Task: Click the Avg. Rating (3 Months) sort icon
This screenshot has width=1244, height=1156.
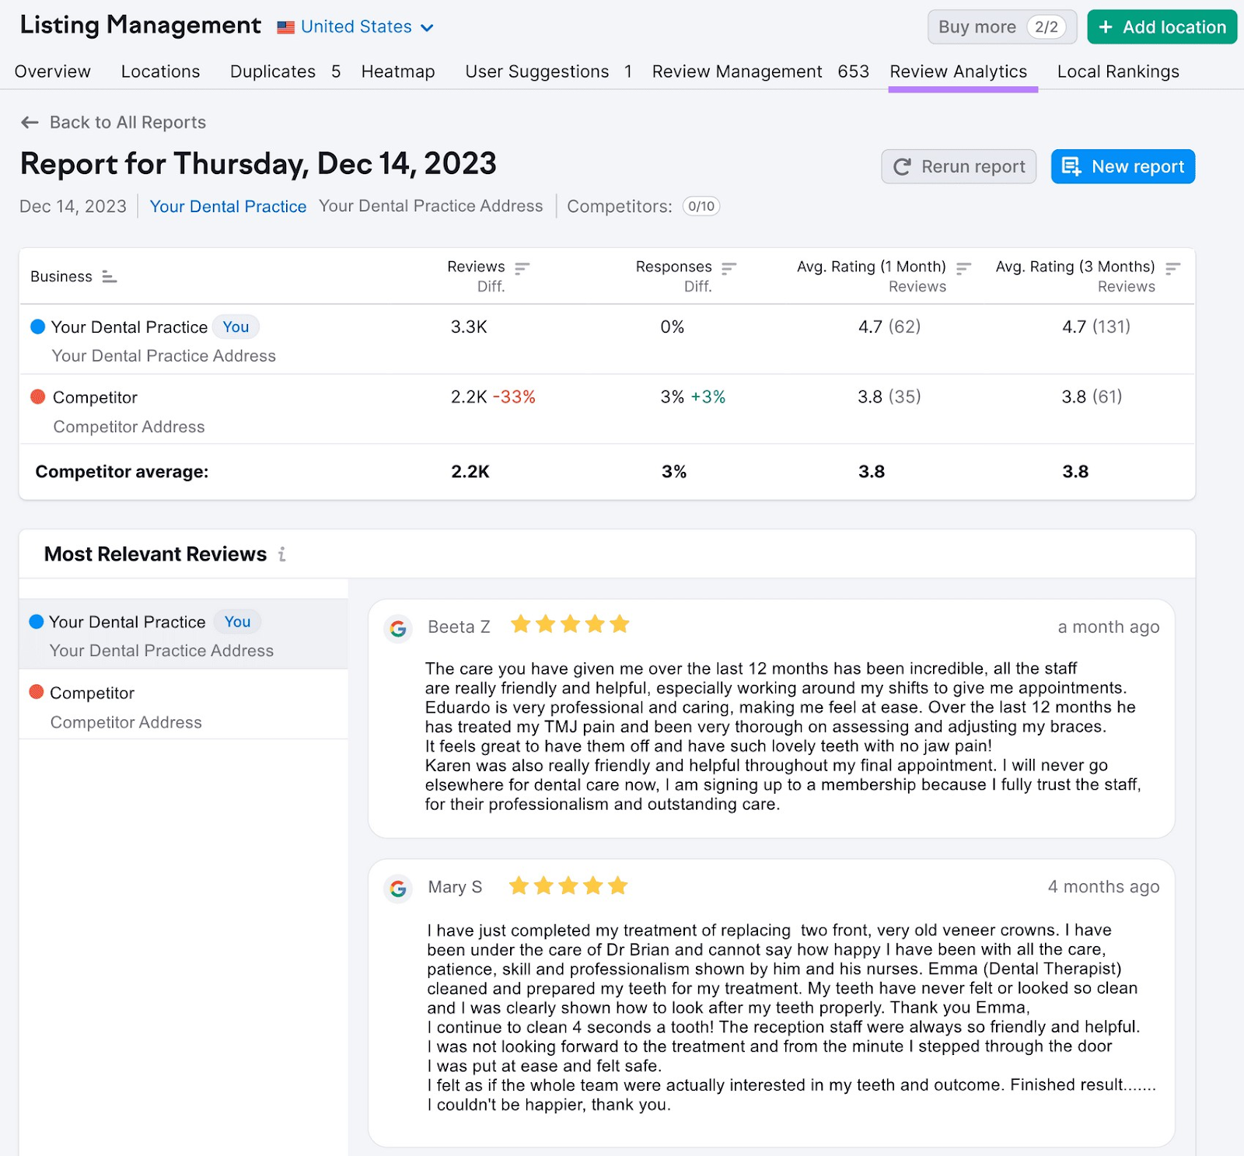Action: pyautogui.click(x=1174, y=267)
